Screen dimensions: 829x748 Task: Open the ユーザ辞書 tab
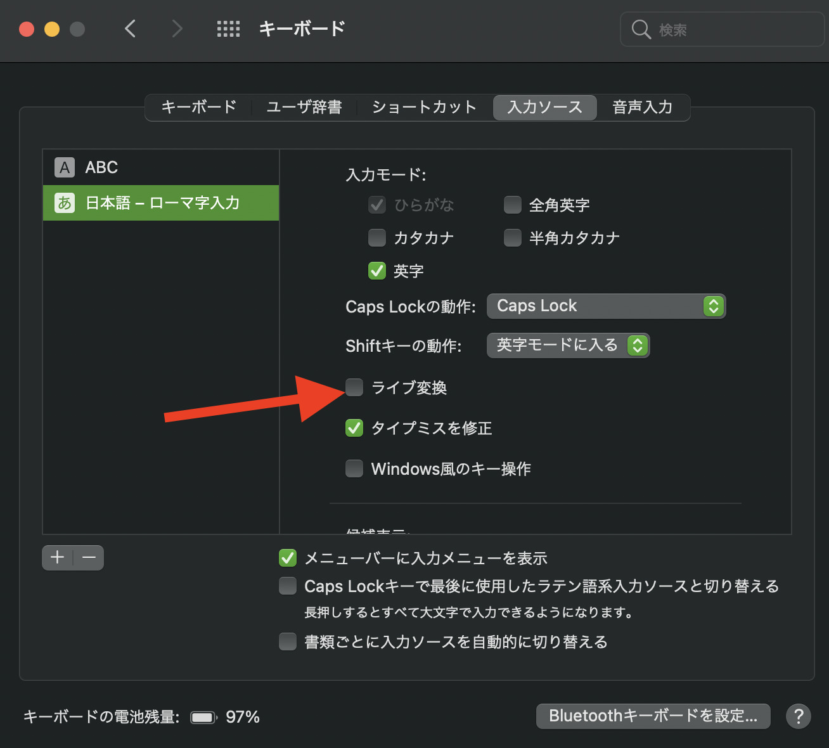click(304, 107)
